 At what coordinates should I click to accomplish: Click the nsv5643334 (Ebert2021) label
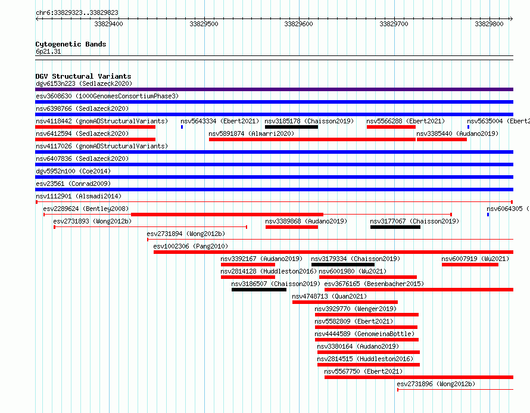[220, 121]
